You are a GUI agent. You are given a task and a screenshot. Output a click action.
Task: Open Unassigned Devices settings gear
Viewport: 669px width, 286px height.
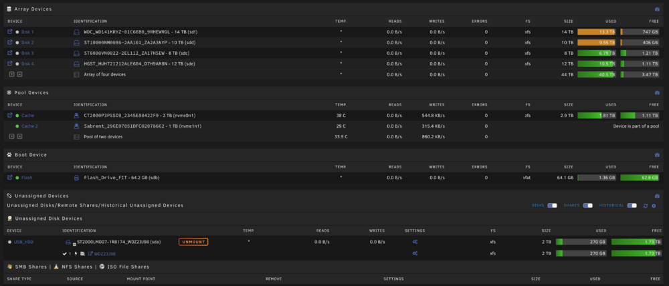click(654, 206)
